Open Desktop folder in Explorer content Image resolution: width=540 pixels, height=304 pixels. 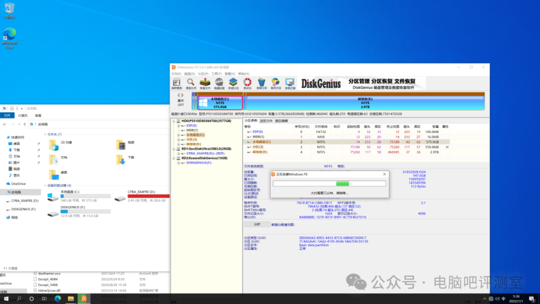pyautogui.click(x=58, y=175)
